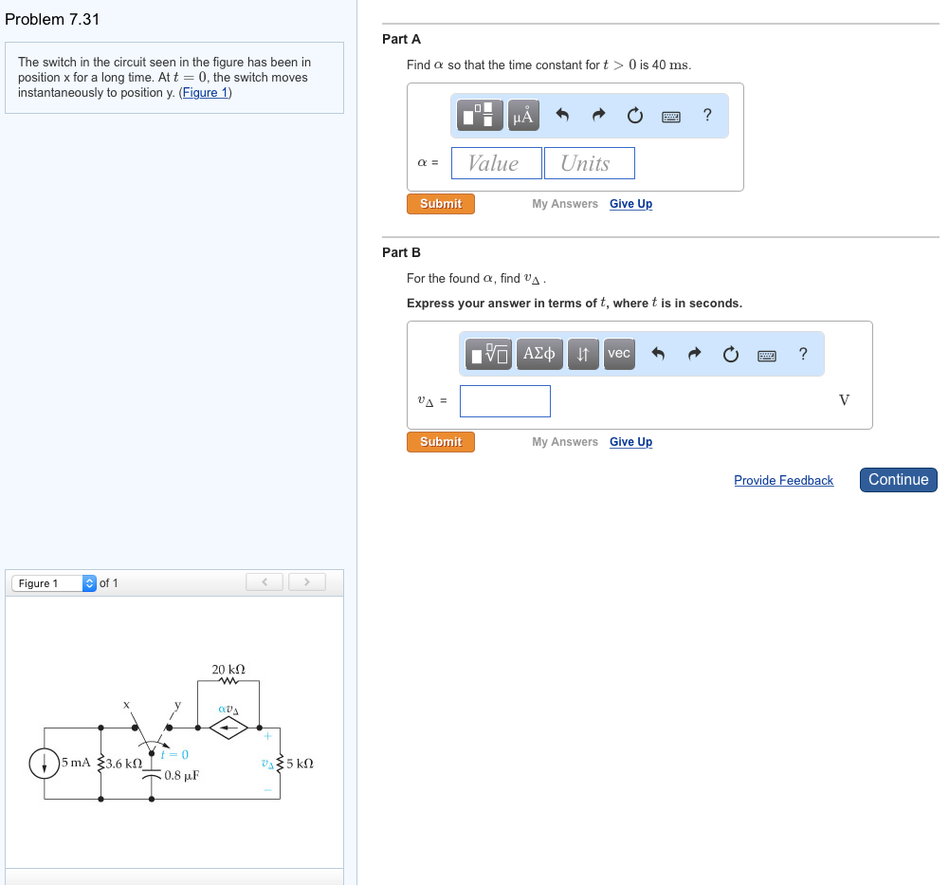Open the Figure 1 link in the problem text
This screenshot has height=885, width=949.
pos(206,92)
